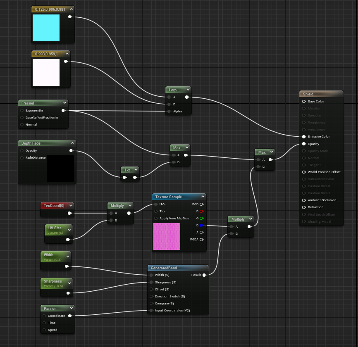Click the 1-x node output pin

click(x=135, y=178)
